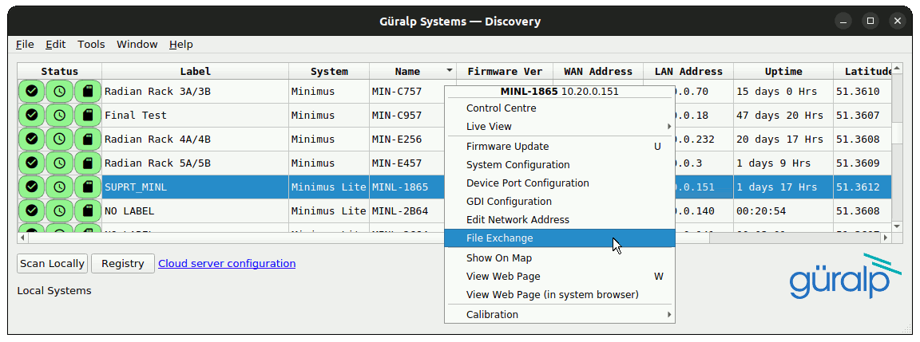
Task: Click checkmark status icon in MINL-2B64 row
Action: (32, 210)
